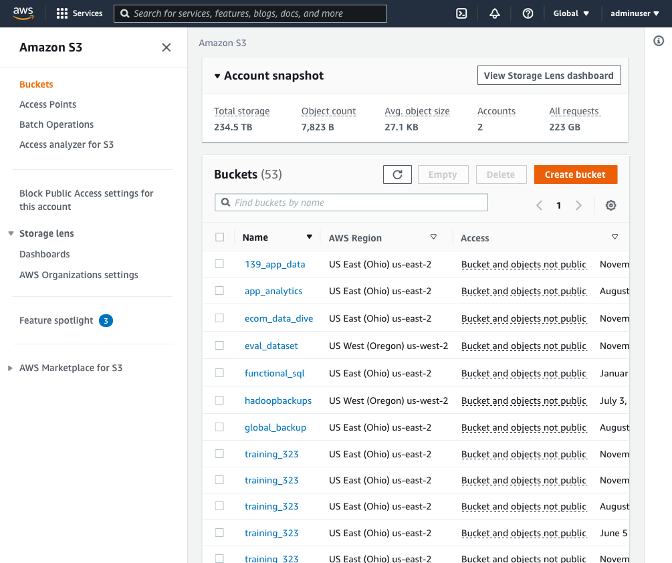Close the Amazon S3 sidebar
The image size is (672, 563).
click(166, 47)
